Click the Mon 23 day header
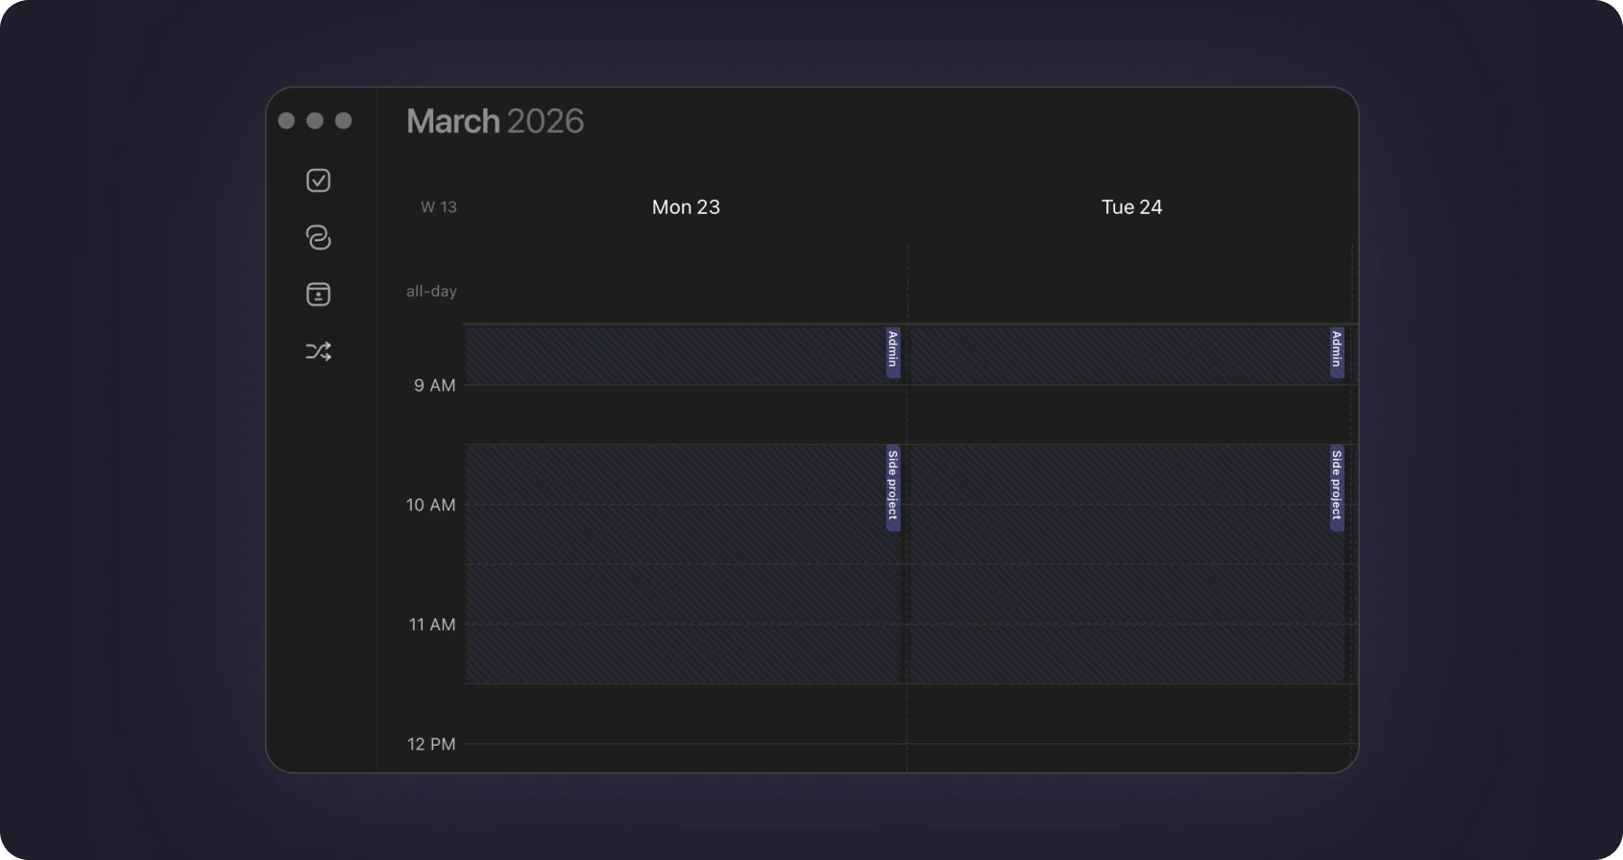The height and width of the screenshot is (860, 1623). click(x=686, y=207)
